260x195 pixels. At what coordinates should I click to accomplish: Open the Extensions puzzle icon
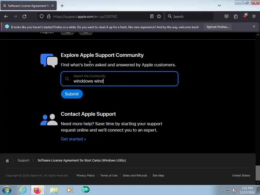point(236,16)
